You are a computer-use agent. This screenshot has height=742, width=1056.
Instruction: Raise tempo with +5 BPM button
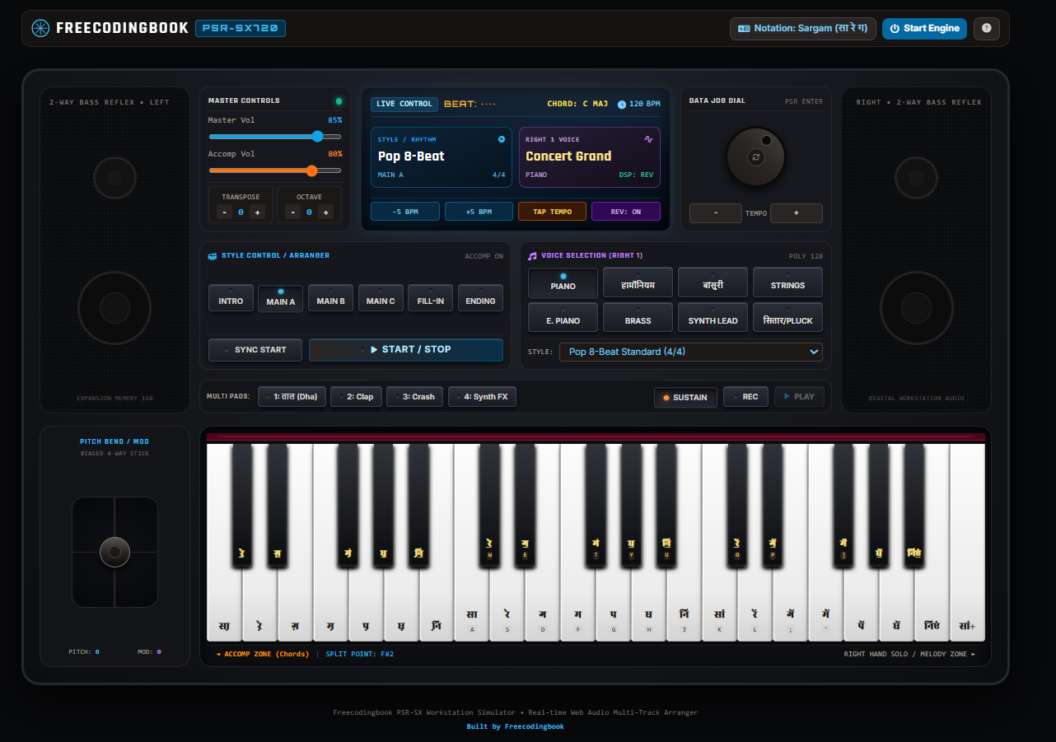[479, 212]
